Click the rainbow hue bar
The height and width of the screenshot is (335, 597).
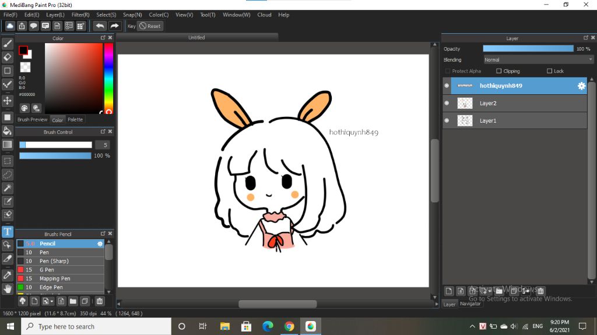(108, 79)
